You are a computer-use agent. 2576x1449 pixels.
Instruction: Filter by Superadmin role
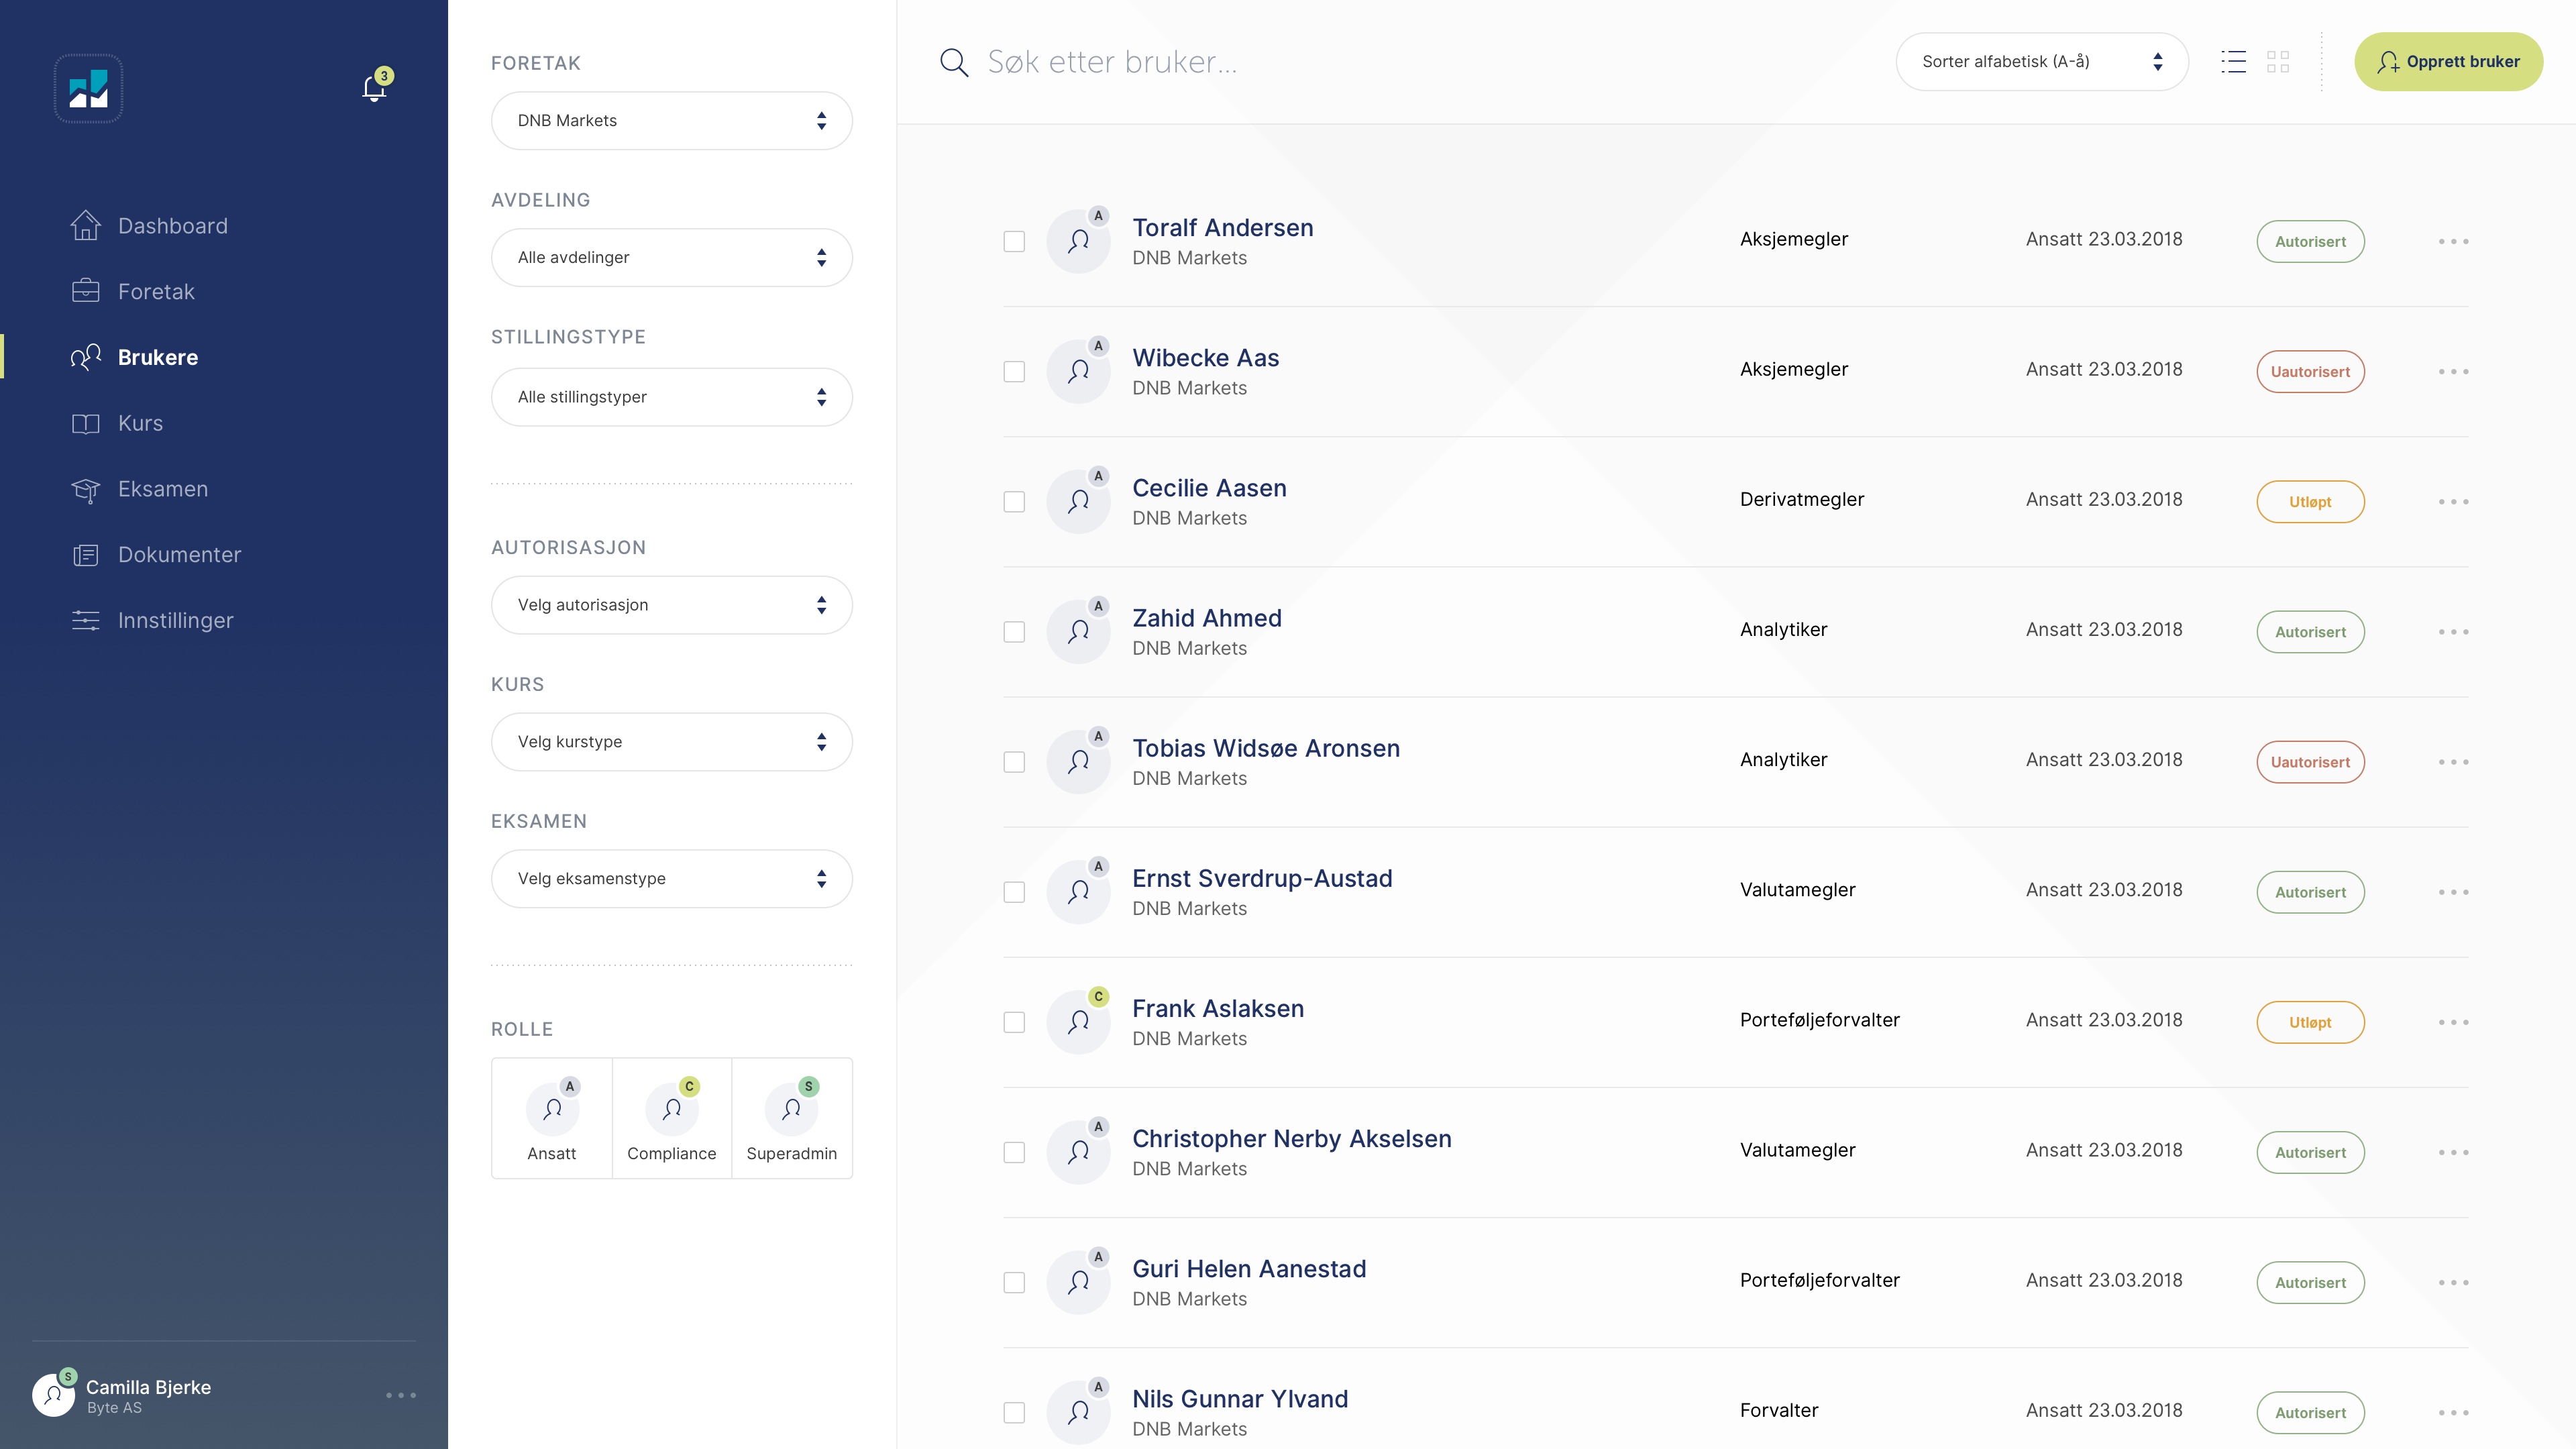click(792, 1119)
